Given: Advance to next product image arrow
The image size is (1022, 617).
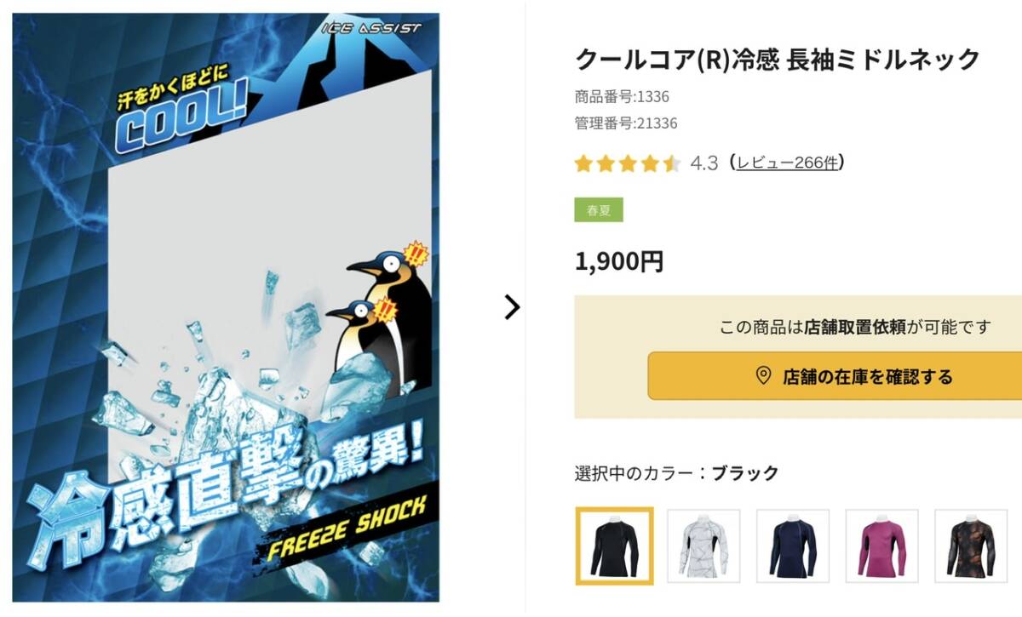Looking at the screenshot, I should point(511,307).
